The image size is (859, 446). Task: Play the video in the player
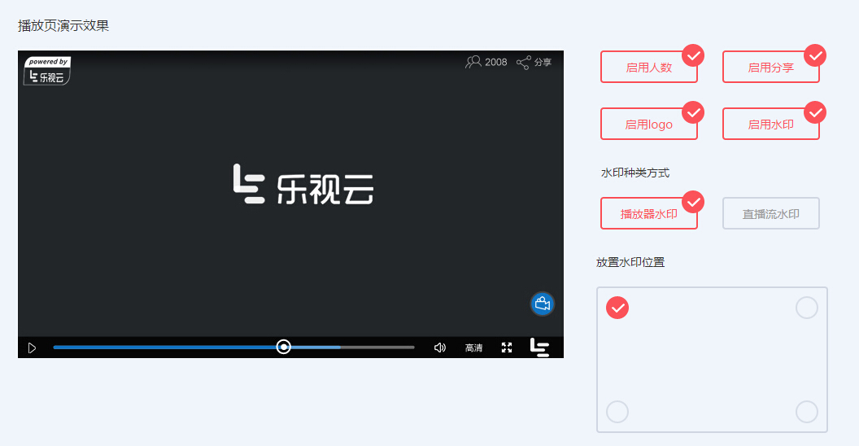(32, 348)
